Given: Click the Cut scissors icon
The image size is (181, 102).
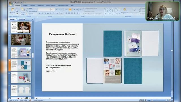Looking at the screenshot, I should (17, 8).
